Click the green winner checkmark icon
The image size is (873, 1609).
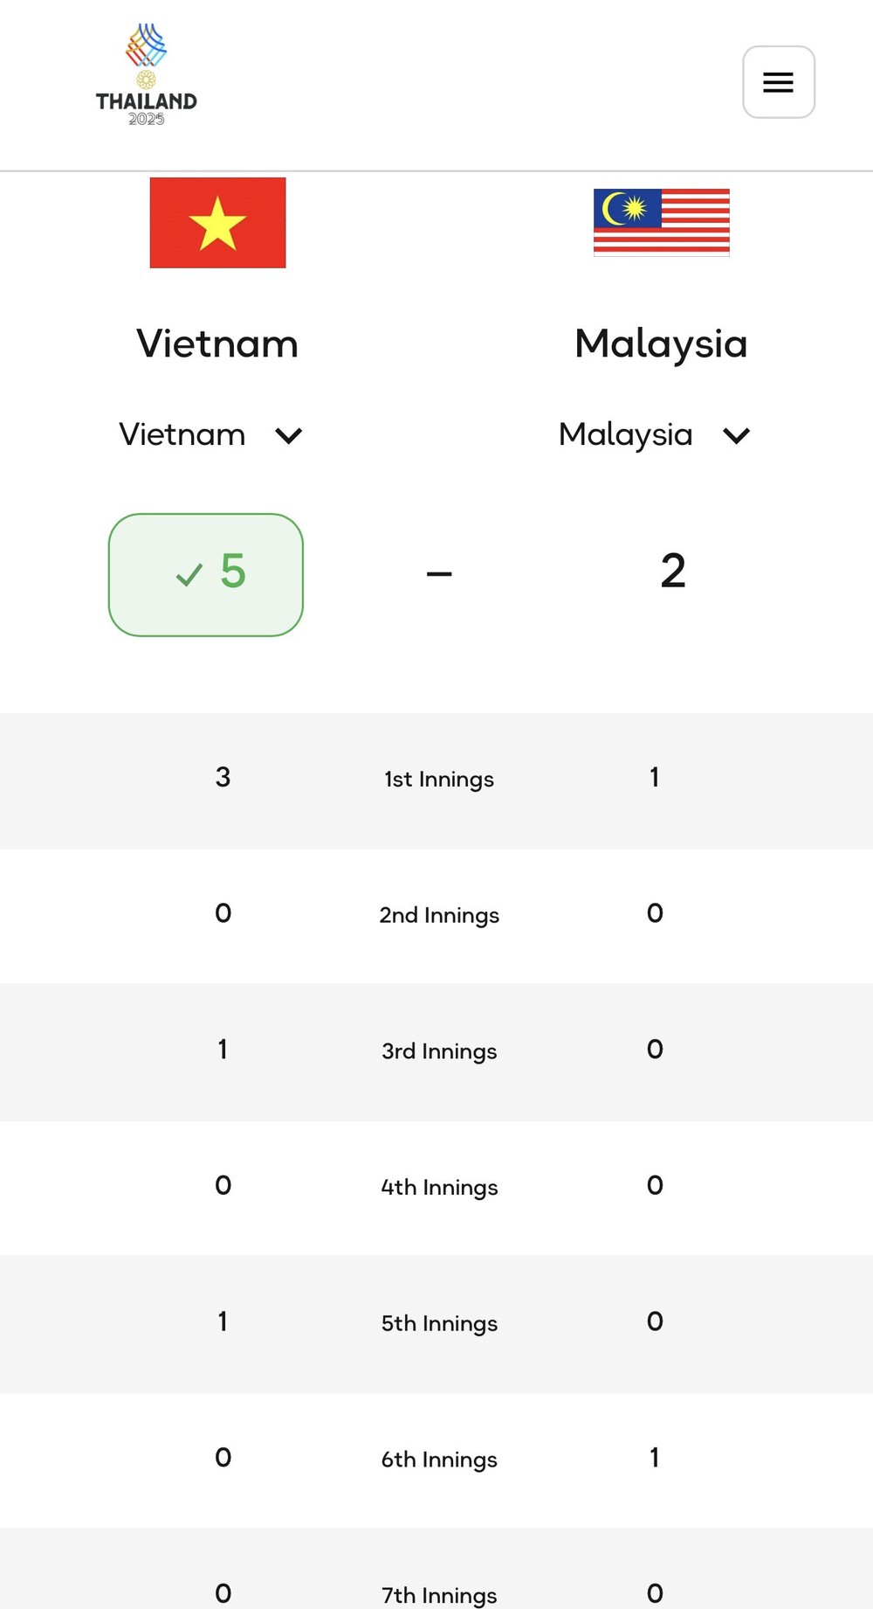pyautogui.click(x=189, y=574)
